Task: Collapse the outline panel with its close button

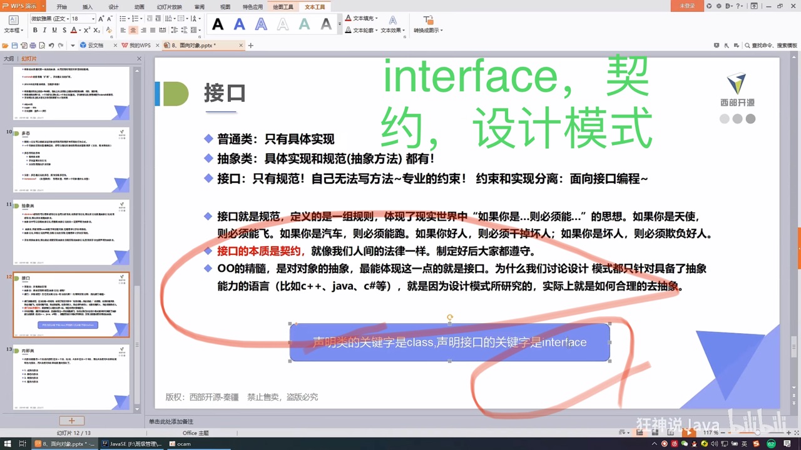Action: pos(139,58)
